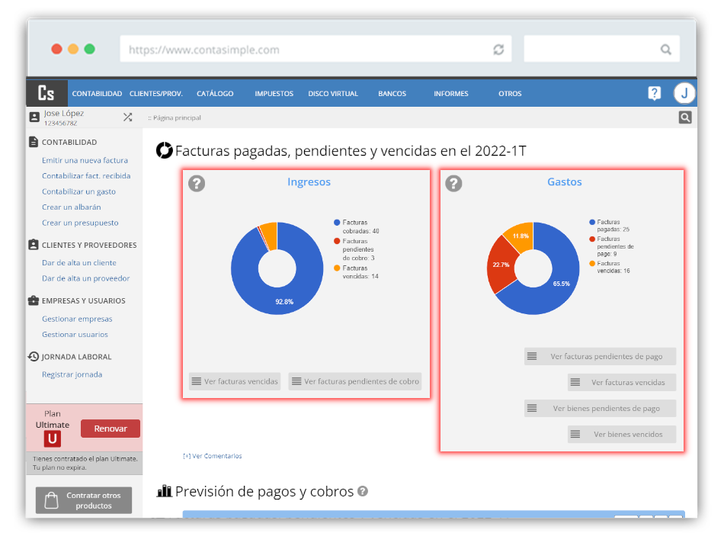Click Ver bienes vencidos button
The height and width of the screenshot is (533, 724).
coord(622,434)
